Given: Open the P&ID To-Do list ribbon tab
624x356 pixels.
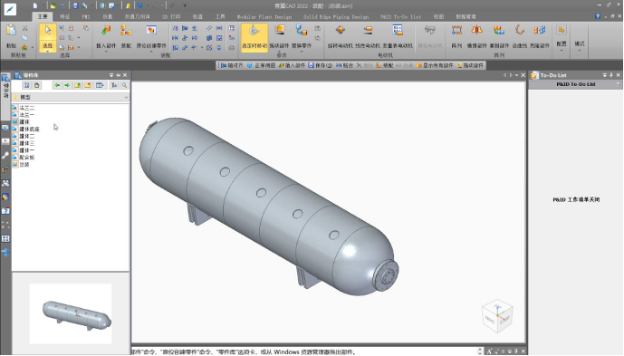Looking at the screenshot, I should point(400,16).
